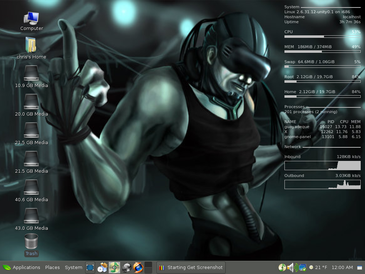Click the show desktop panel button
The width and height of the screenshot is (365, 274).
click(90, 267)
